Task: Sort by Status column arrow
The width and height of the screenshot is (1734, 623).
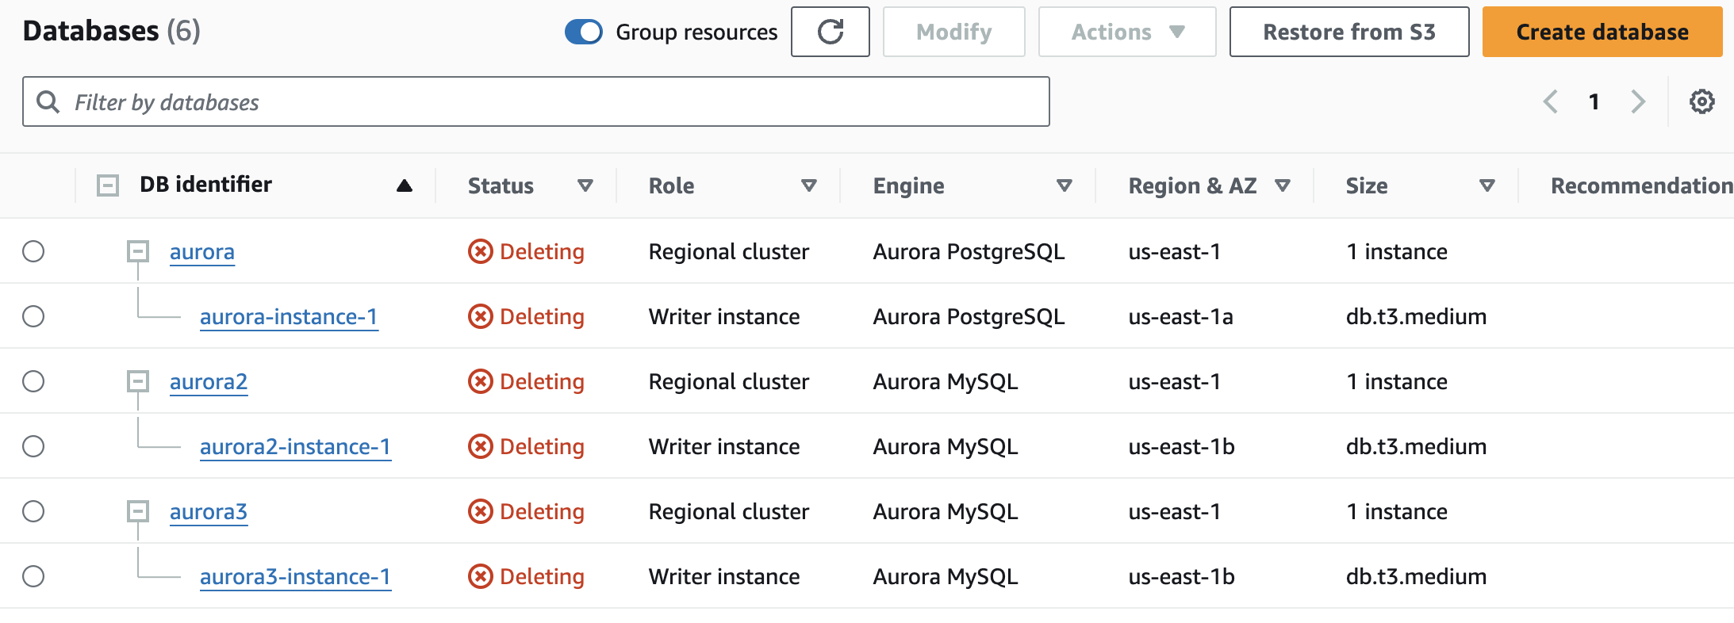Action: [x=585, y=185]
